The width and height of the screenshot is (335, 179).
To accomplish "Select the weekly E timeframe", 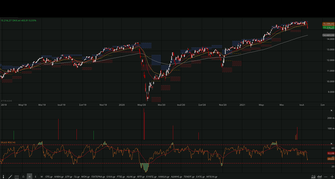I will tap(36, 177).
